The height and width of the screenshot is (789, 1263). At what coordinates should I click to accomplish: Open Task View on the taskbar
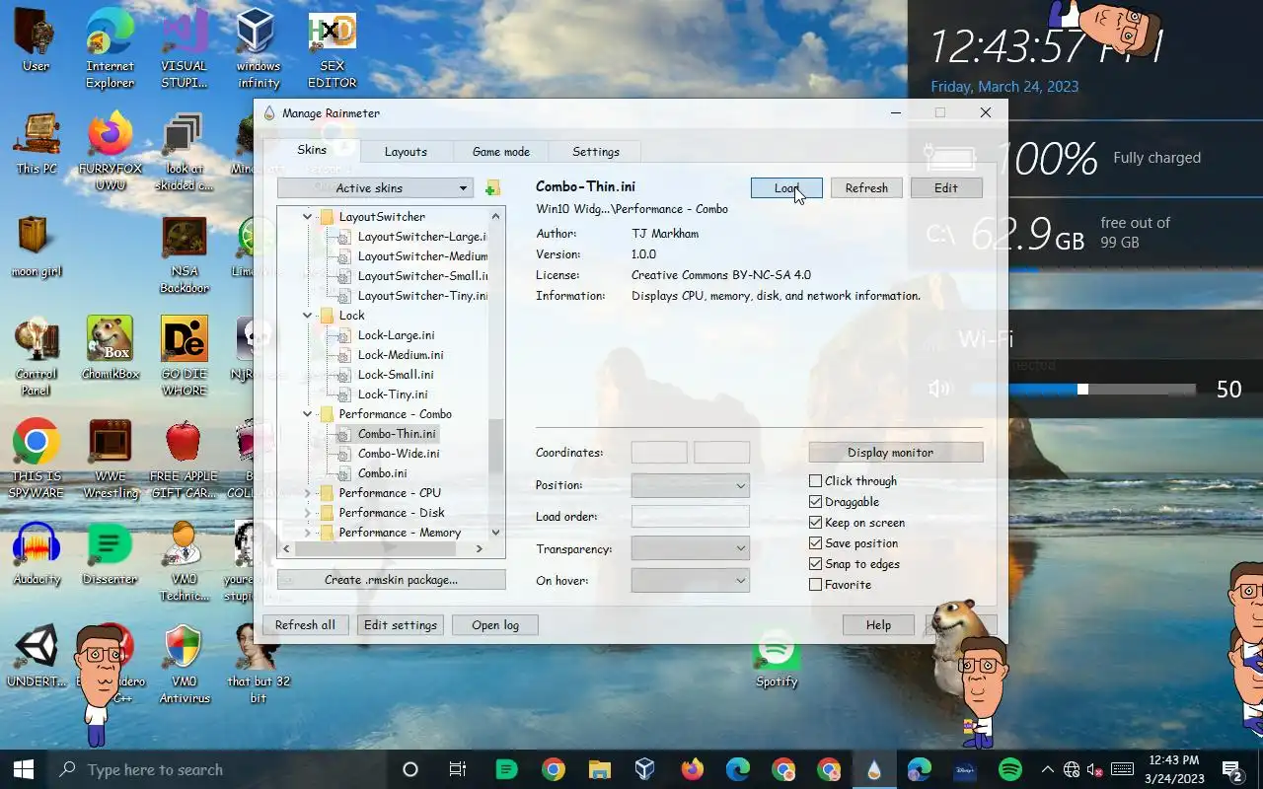click(457, 769)
